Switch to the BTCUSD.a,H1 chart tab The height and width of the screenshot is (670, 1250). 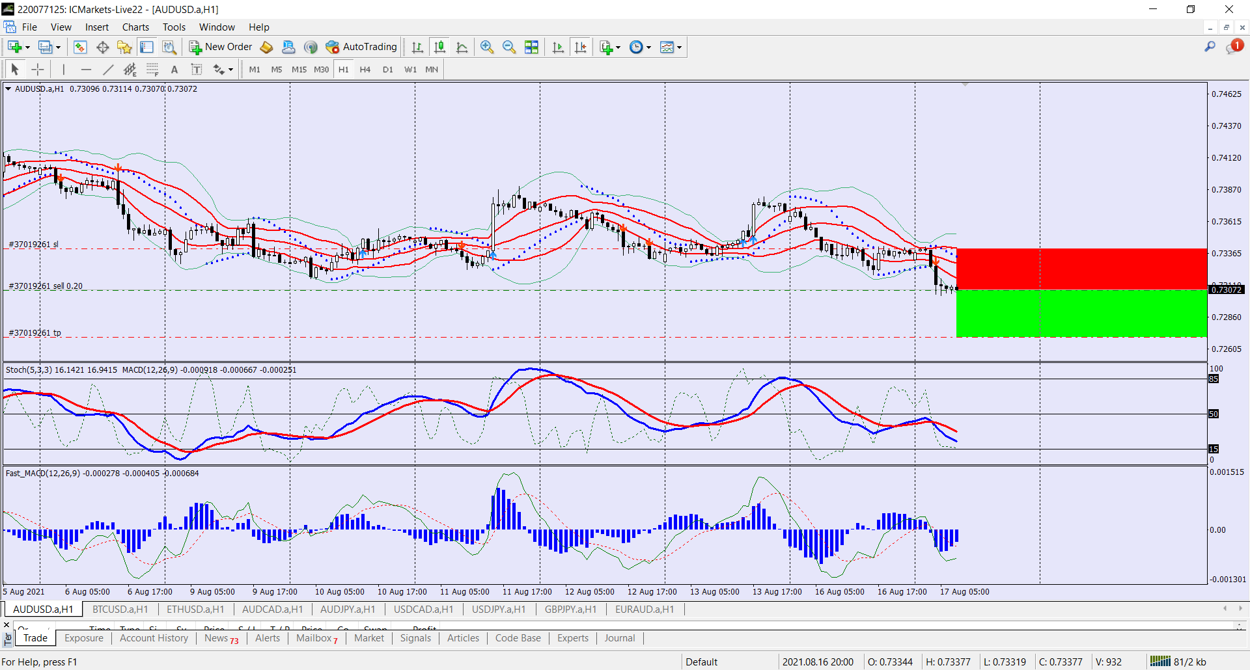[x=120, y=610]
